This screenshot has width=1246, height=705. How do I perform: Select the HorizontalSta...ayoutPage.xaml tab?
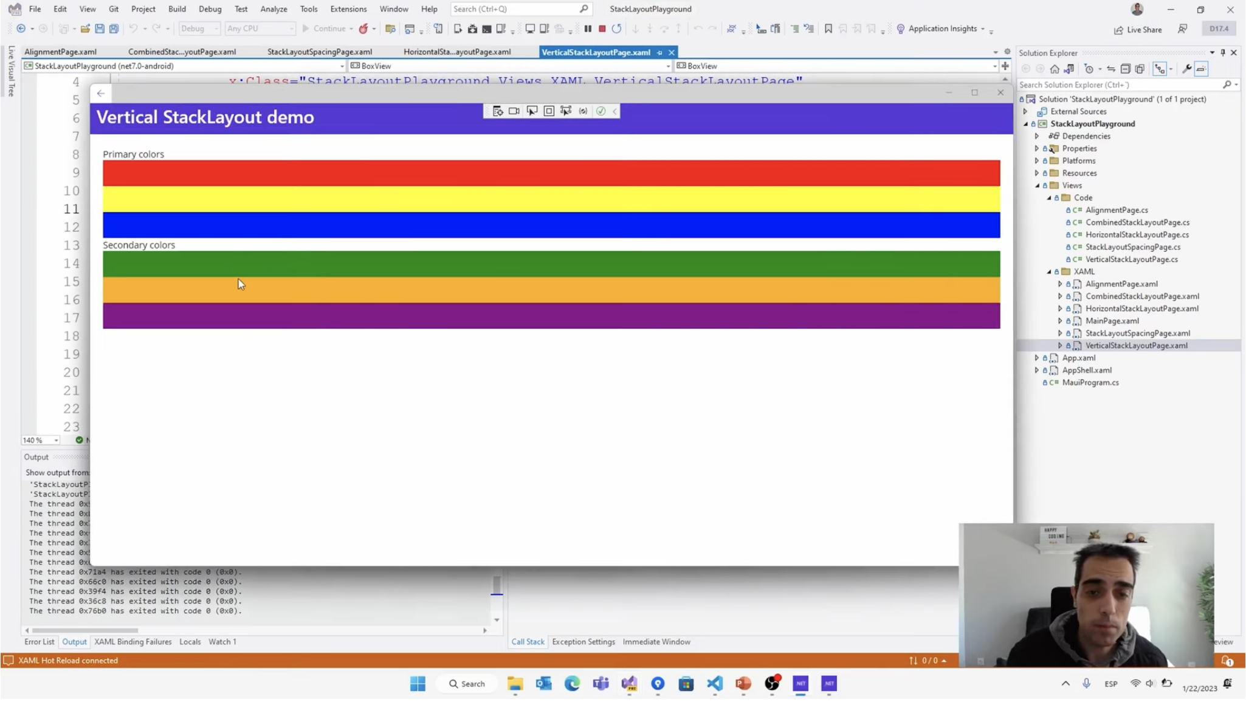click(x=456, y=52)
